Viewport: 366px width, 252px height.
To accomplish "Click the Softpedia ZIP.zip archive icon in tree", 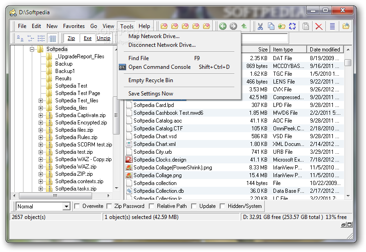I will click(49, 174).
